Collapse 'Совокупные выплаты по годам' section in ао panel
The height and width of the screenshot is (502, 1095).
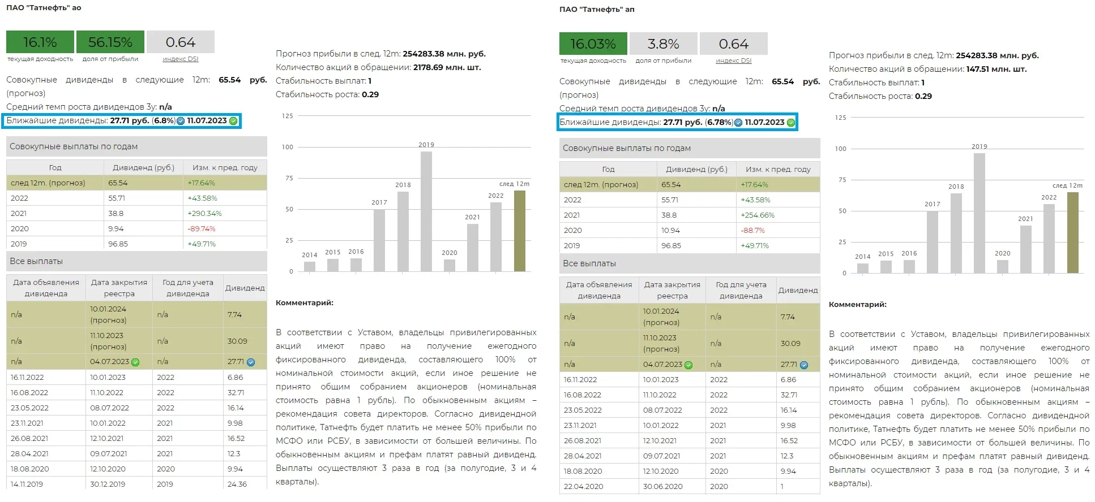point(136,146)
